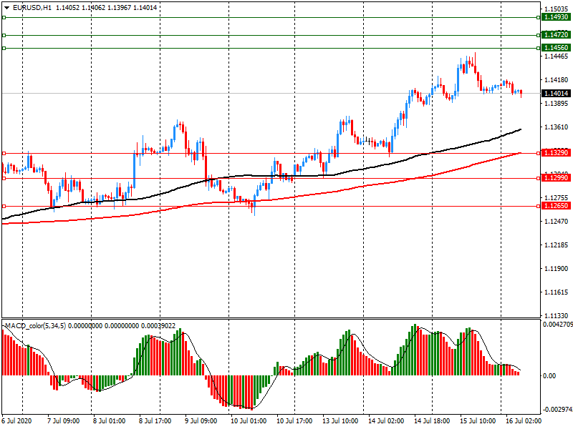The width and height of the screenshot is (573, 429).
Task: Click the 8 Jul 01:00 time label
Action: [110, 420]
